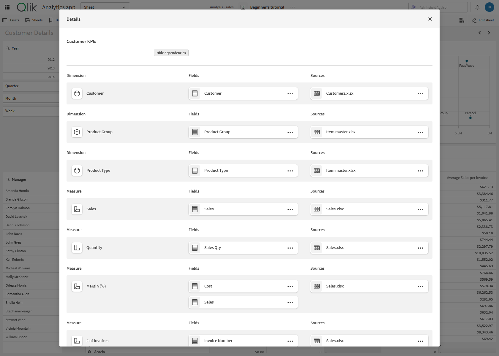Image resolution: width=499 pixels, height=356 pixels.
Task: Click the Customers.xlsx source table icon
Action: click(x=317, y=93)
